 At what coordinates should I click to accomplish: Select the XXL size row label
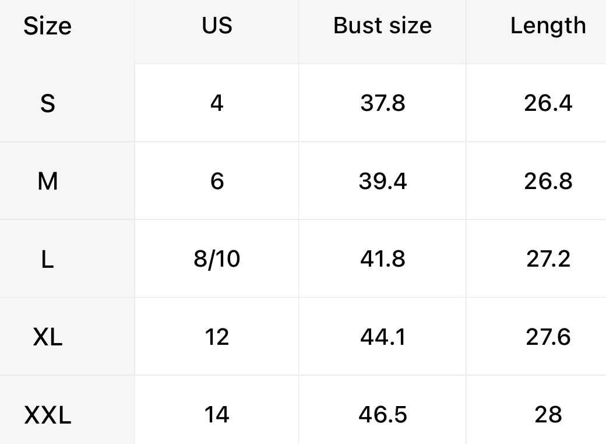(48, 415)
